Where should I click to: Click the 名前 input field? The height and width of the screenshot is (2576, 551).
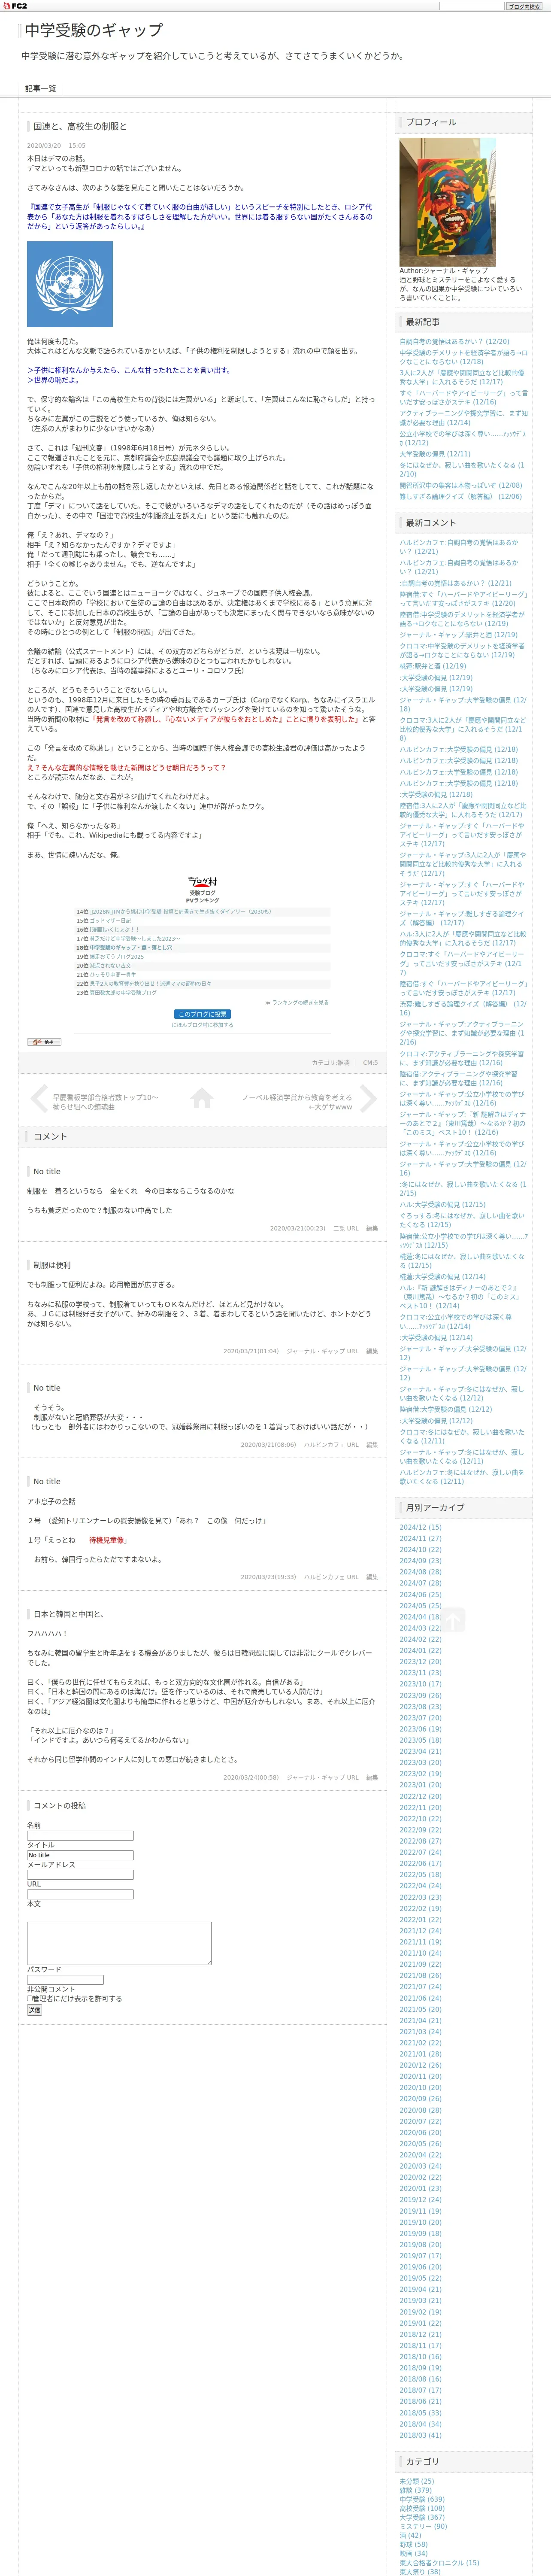click(80, 1836)
